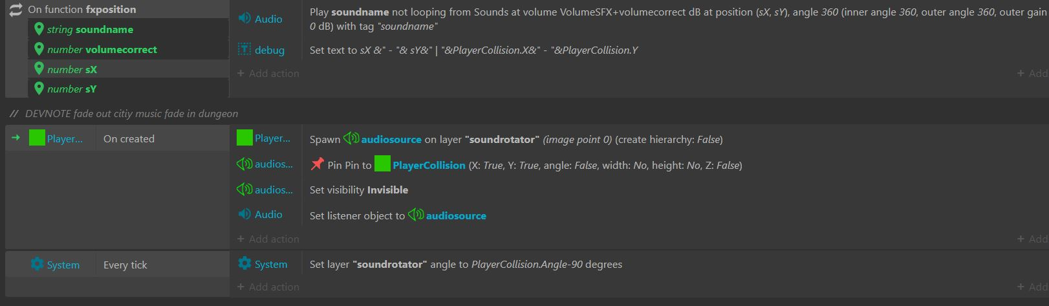Select the string soundname parameter pin icon
Screen dimensions: 1049x306
click(x=39, y=29)
